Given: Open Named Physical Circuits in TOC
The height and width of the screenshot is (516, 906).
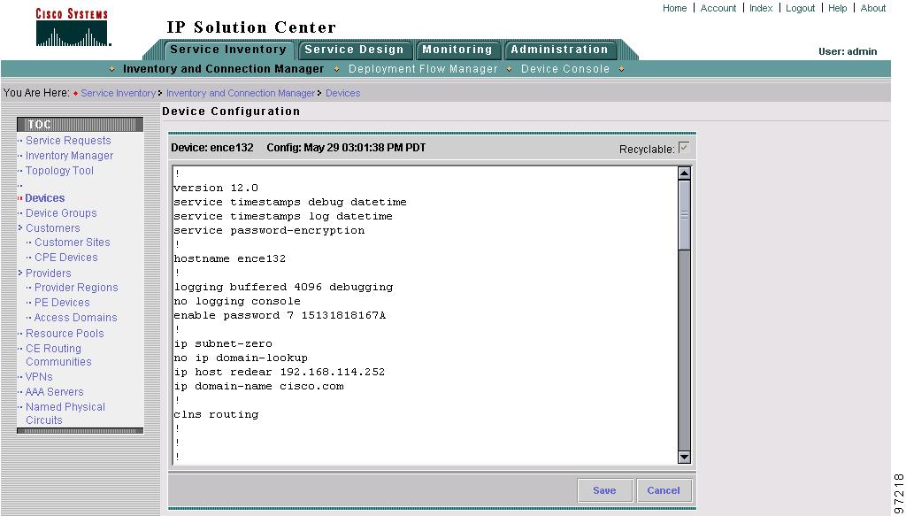Looking at the screenshot, I should tap(65, 413).
